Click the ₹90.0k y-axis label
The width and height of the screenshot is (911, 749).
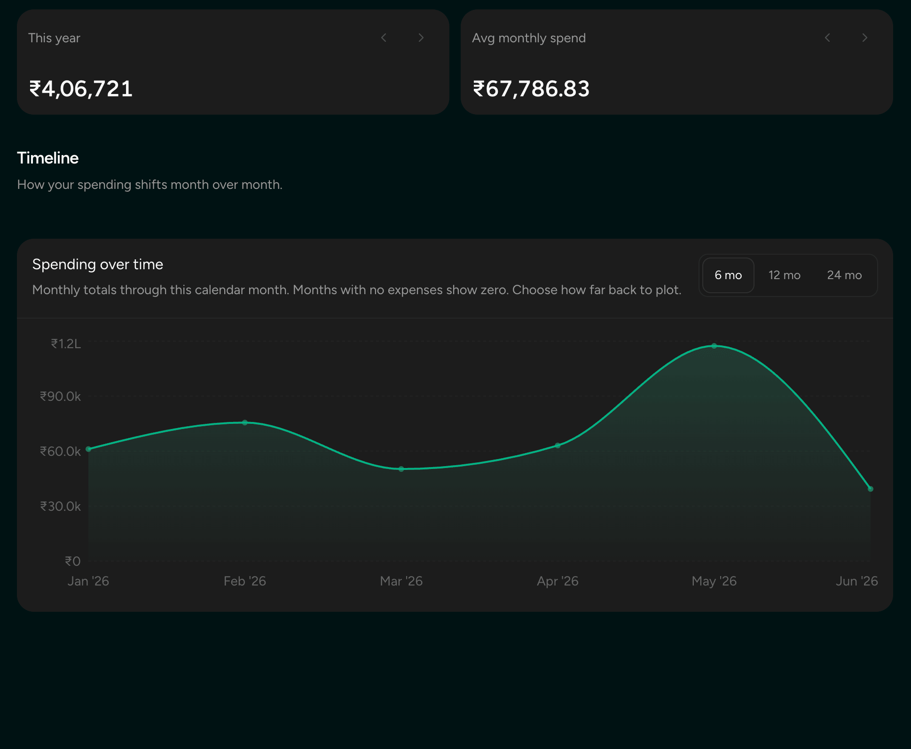(60, 397)
